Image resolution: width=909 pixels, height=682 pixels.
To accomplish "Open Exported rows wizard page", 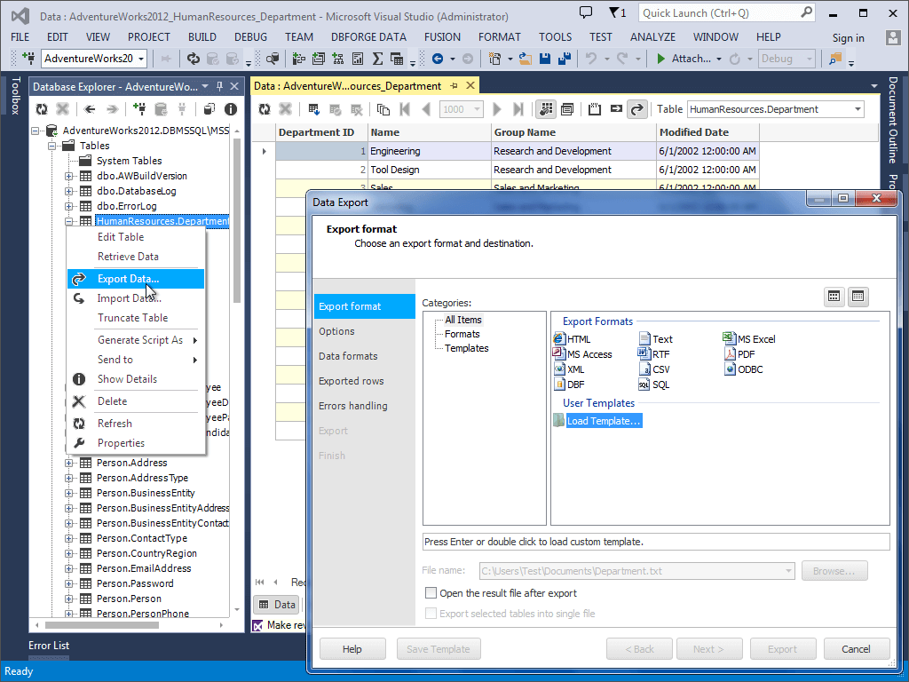I will (365, 381).
